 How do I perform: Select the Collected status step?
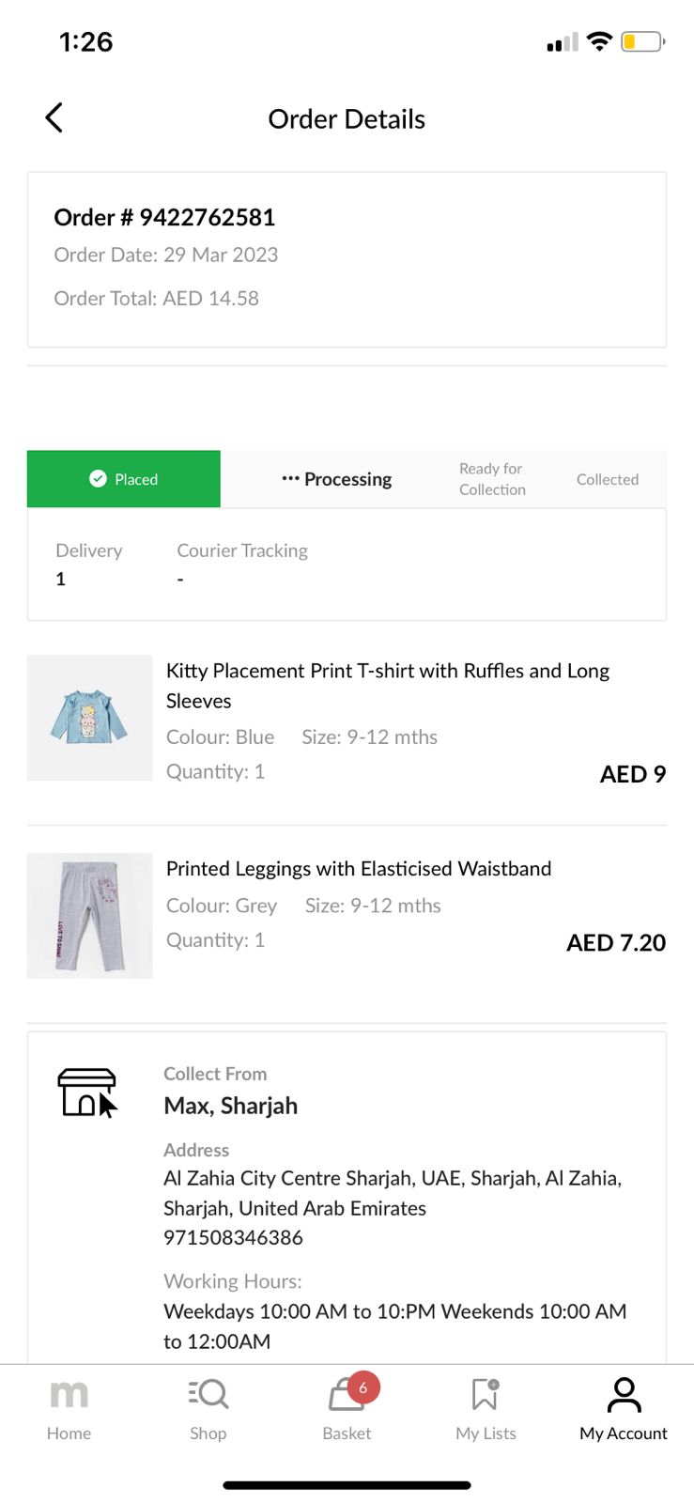pyautogui.click(x=608, y=479)
